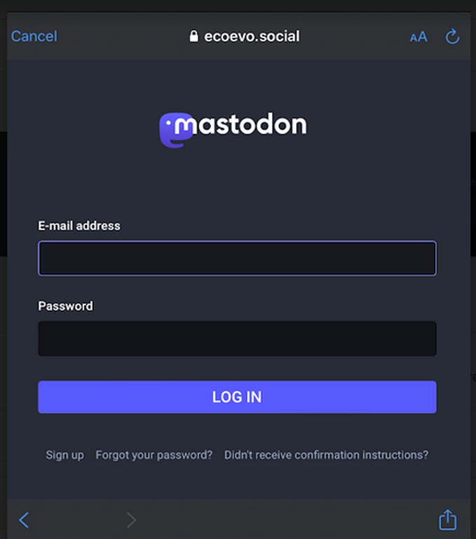Tap the share icon in bottom toolbar
The height and width of the screenshot is (539, 476).
(447, 519)
